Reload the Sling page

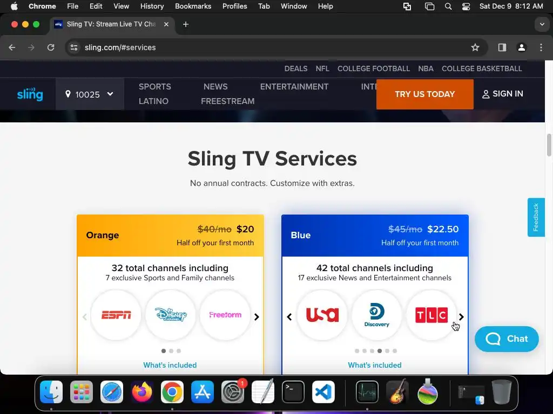click(x=51, y=47)
